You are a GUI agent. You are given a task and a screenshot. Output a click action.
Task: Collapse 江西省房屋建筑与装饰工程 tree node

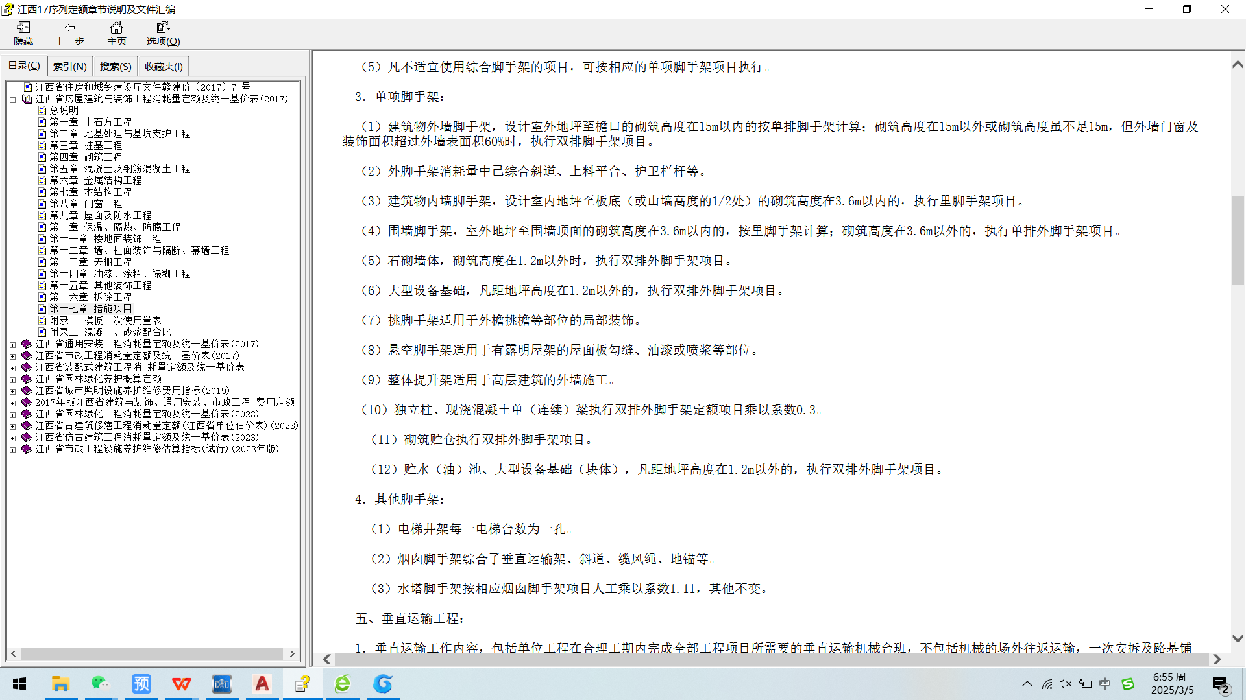pyautogui.click(x=12, y=100)
